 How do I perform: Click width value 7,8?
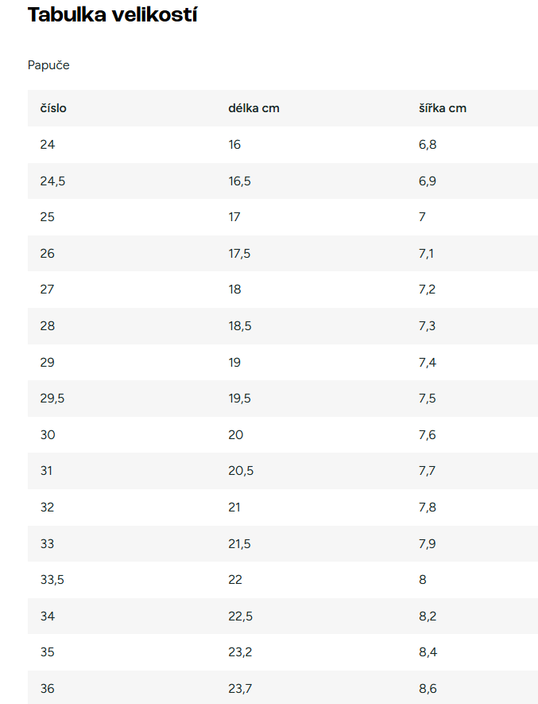coord(428,508)
